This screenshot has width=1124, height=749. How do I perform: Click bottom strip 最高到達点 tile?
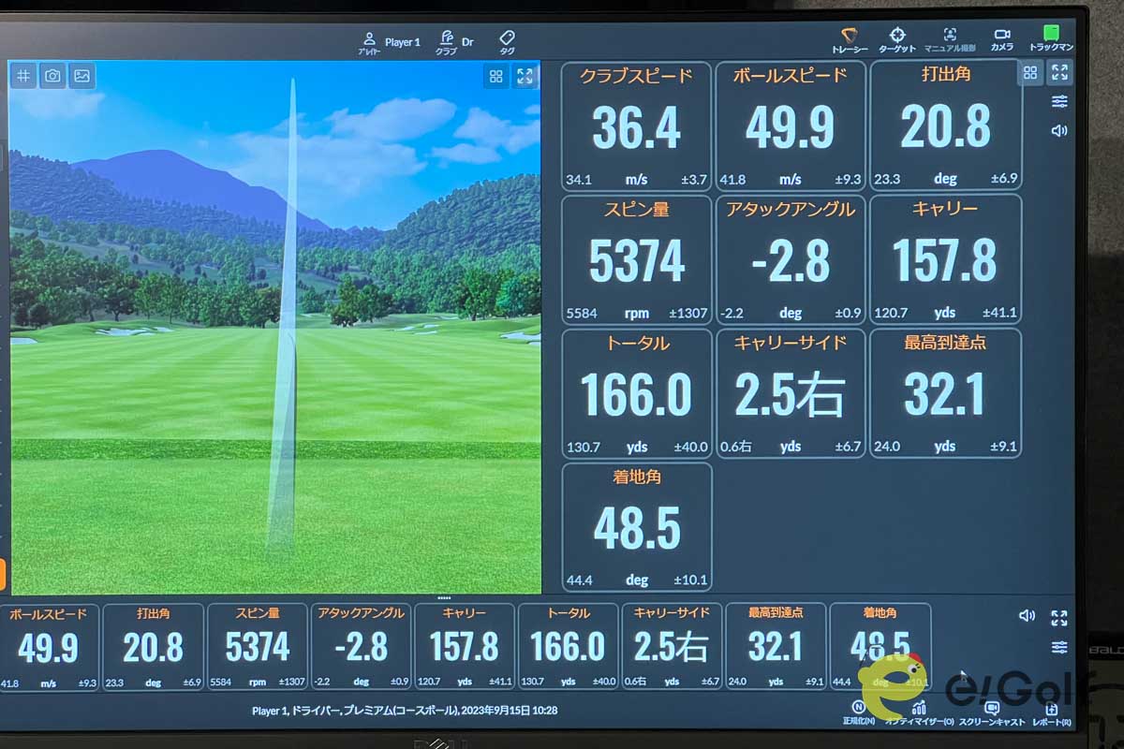[776, 647]
